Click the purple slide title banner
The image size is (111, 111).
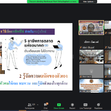(x=27, y=32)
